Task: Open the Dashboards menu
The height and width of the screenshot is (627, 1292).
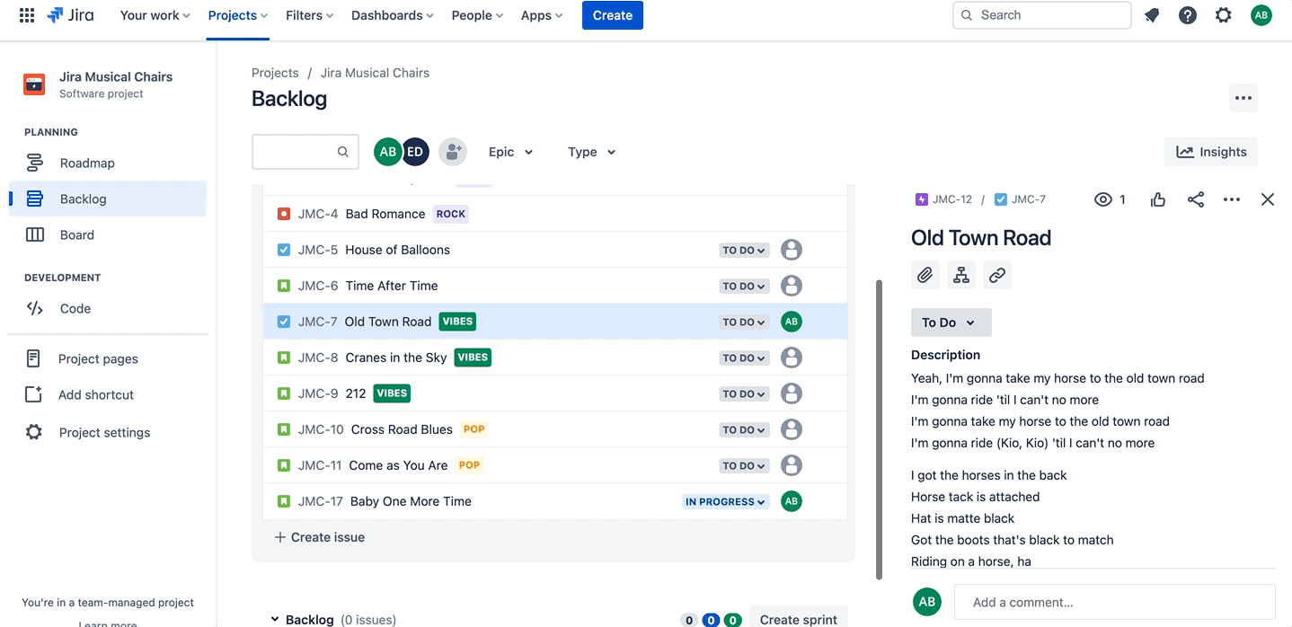Action: click(393, 15)
